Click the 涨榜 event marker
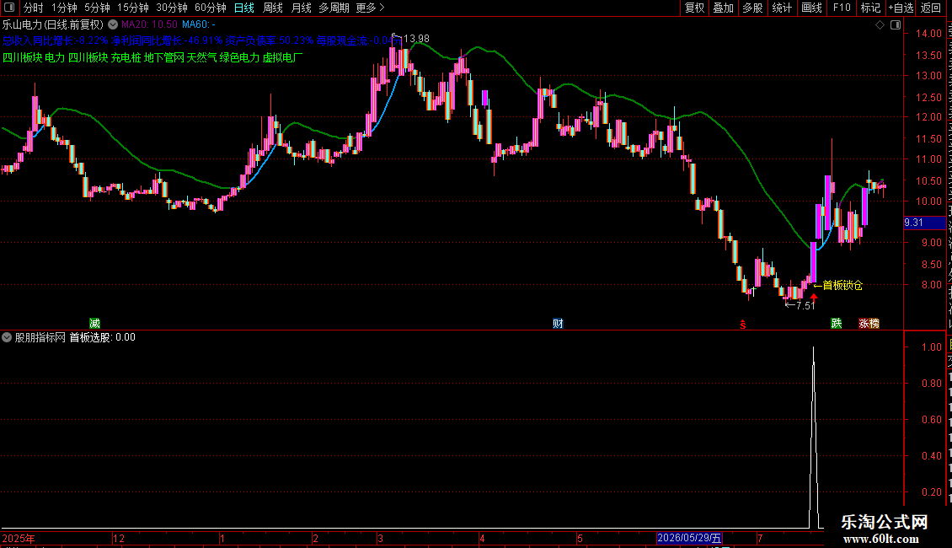The height and width of the screenshot is (548, 952). [x=869, y=323]
